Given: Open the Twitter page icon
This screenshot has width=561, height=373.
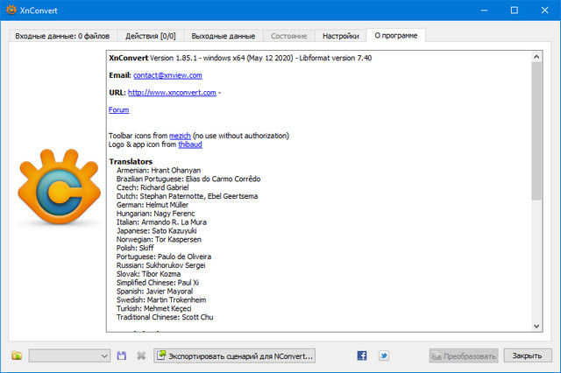Looking at the screenshot, I should (x=384, y=355).
